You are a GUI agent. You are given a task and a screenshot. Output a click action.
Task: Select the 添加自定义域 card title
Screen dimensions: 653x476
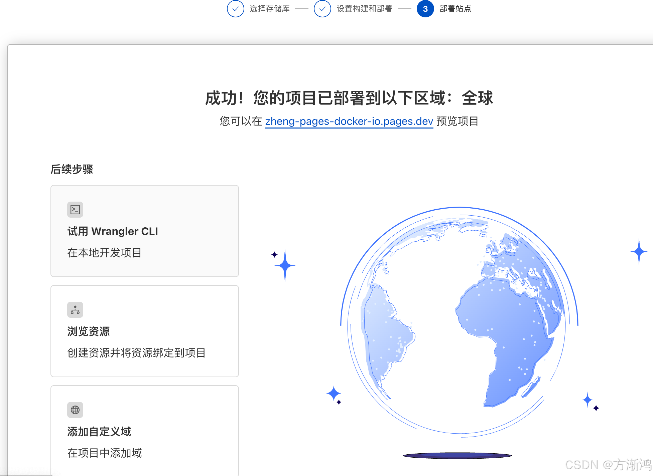99,432
